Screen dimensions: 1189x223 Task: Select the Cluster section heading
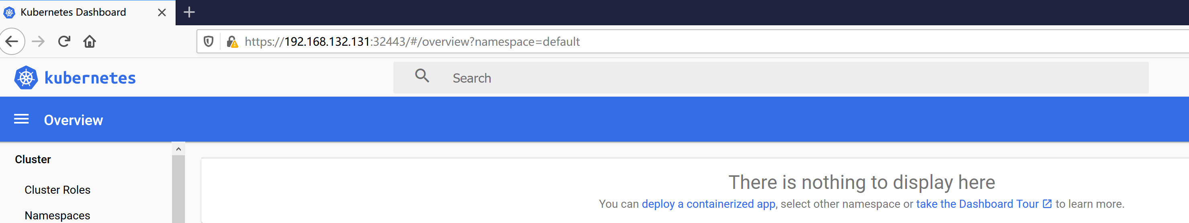pos(33,159)
